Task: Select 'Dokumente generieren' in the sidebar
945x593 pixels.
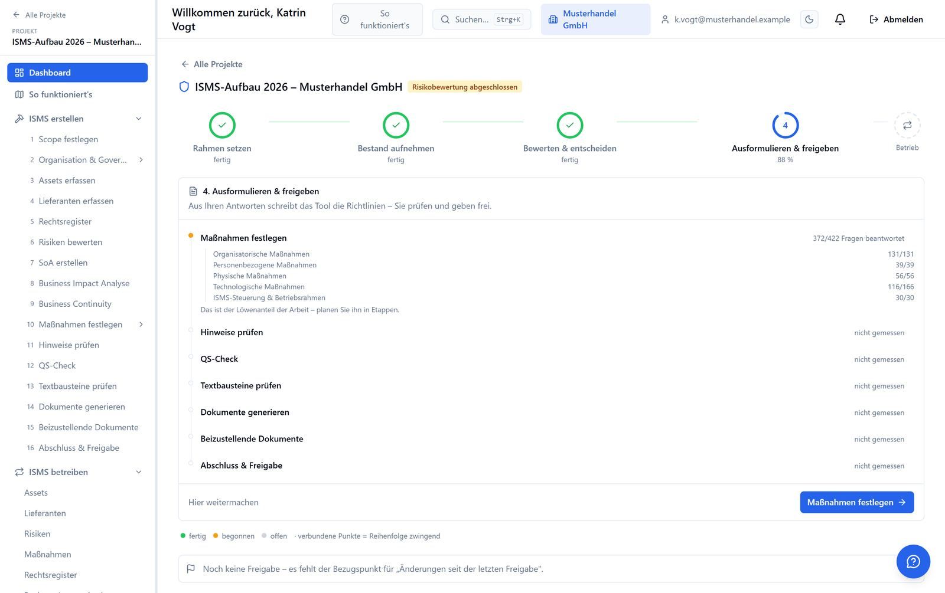Action: click(x=84, y=407)
